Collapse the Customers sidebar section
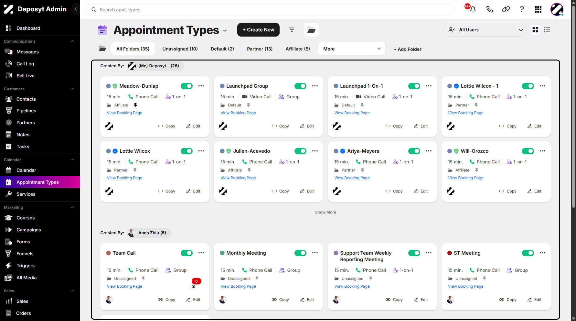Screen dimensions: 576x321 click(72, 89)
